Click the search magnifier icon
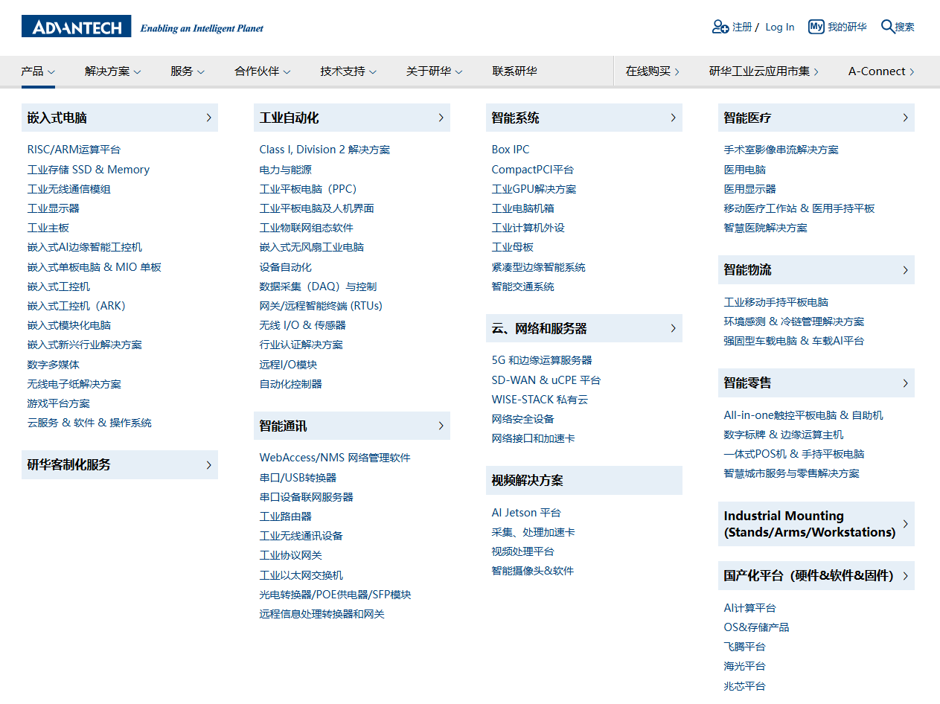940x704 pixels. coord(887,27)
